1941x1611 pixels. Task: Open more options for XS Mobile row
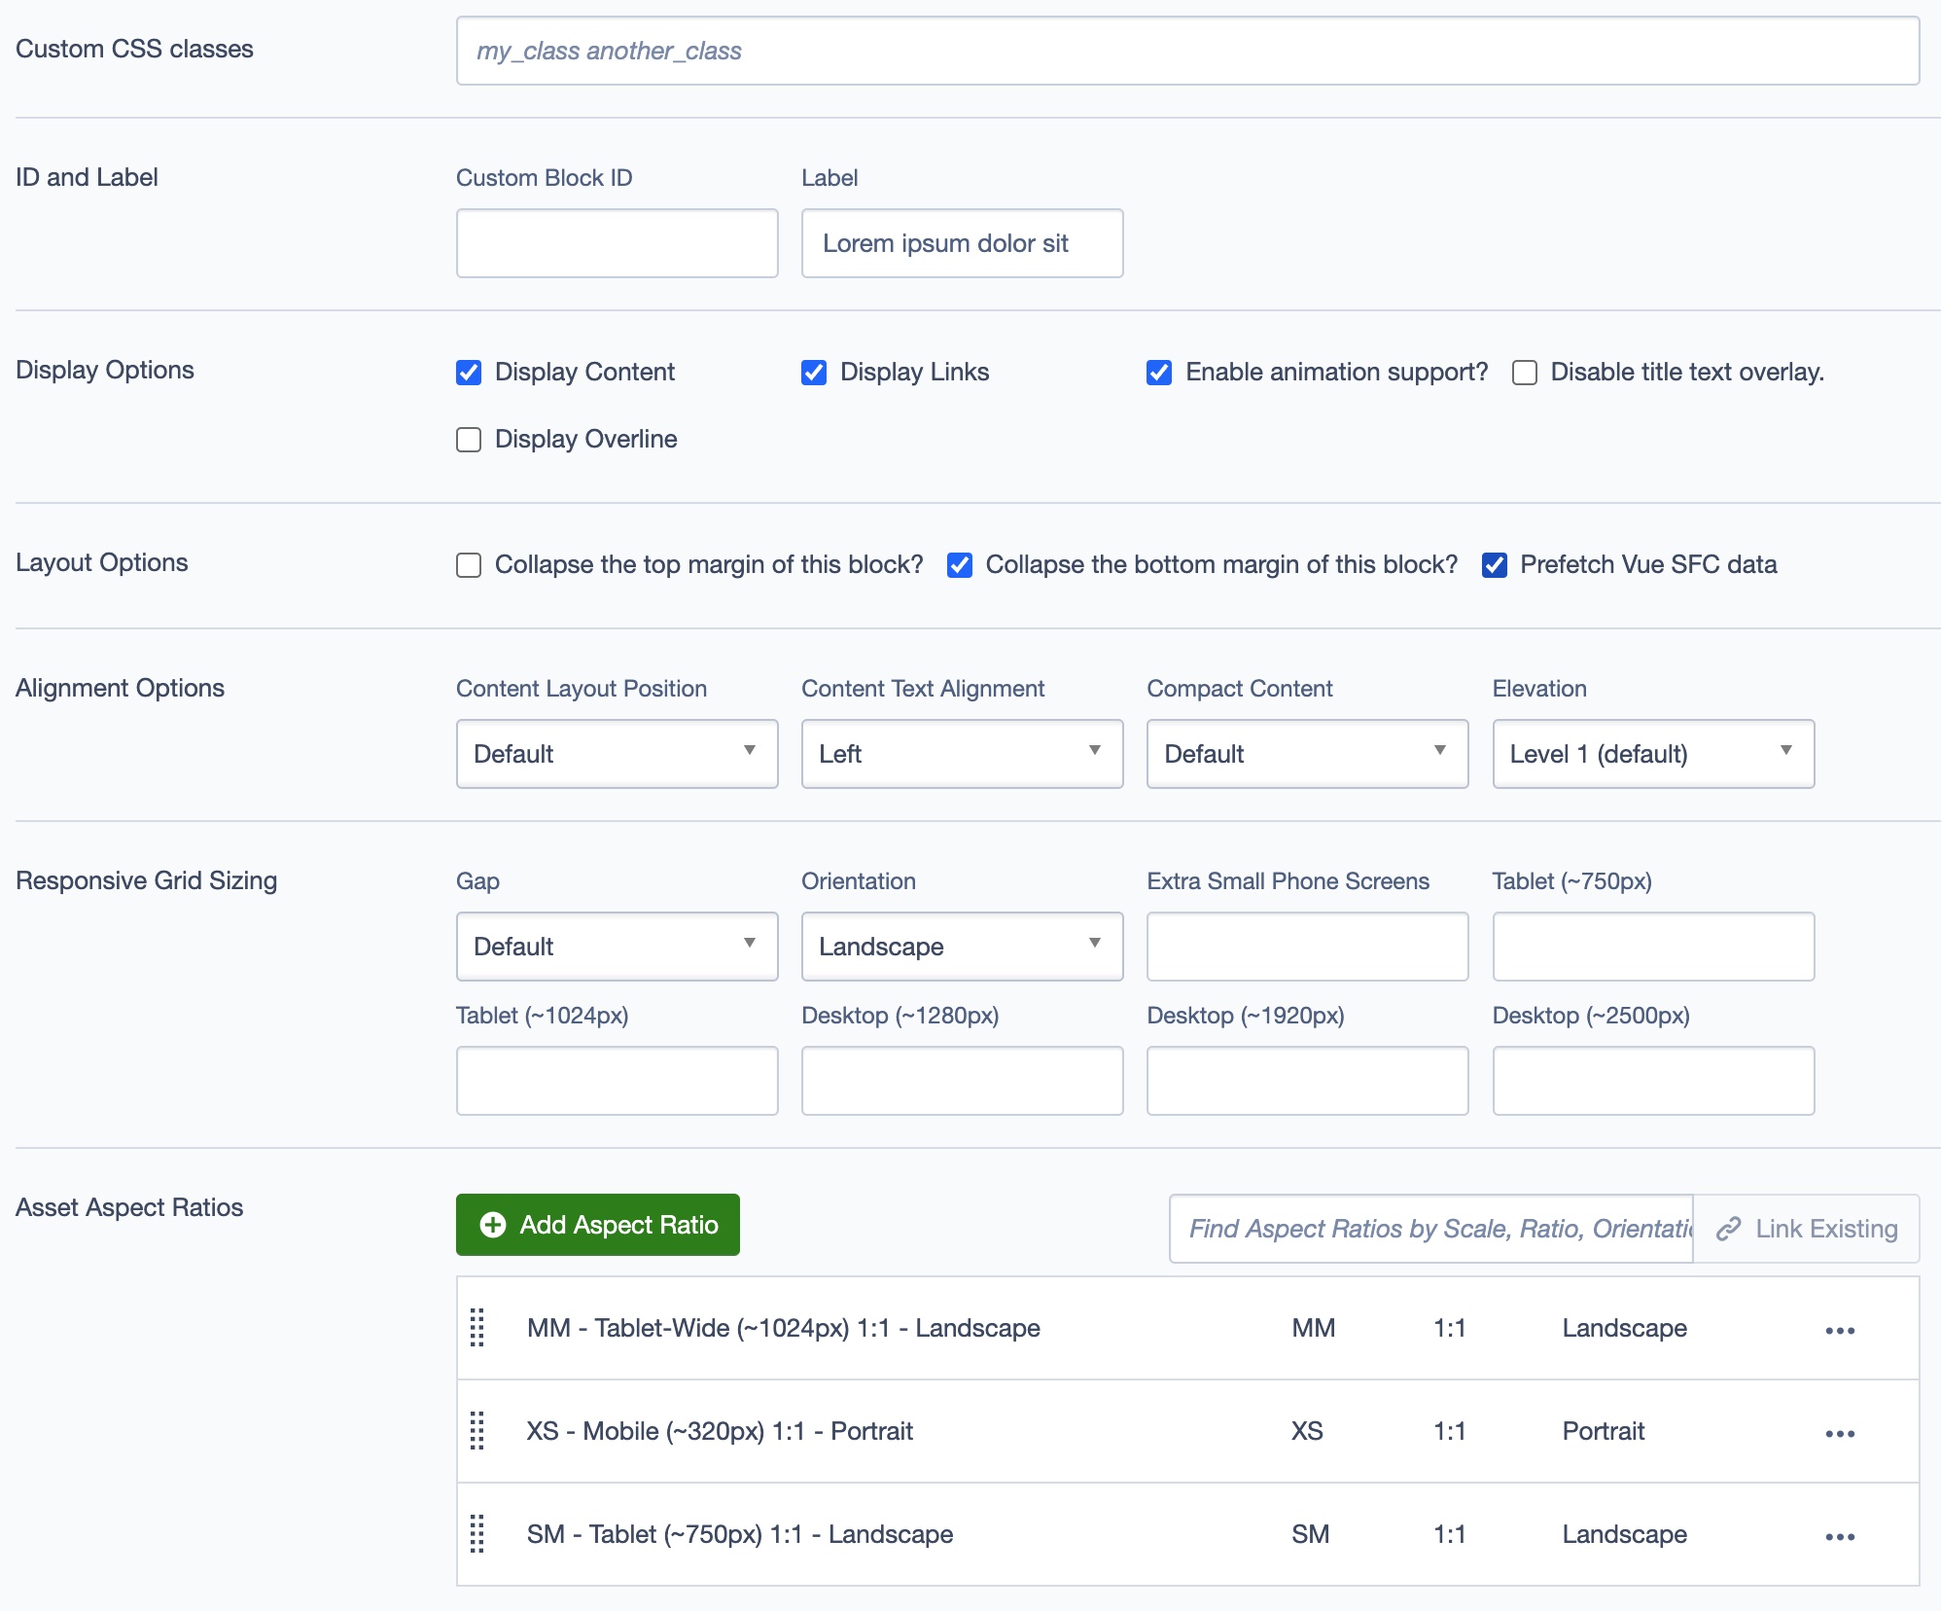click(1840, 1433)
